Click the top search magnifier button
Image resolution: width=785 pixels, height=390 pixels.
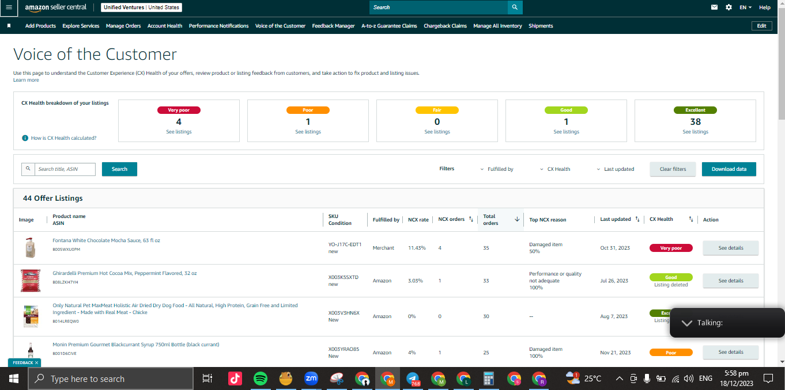coord(515,7)
